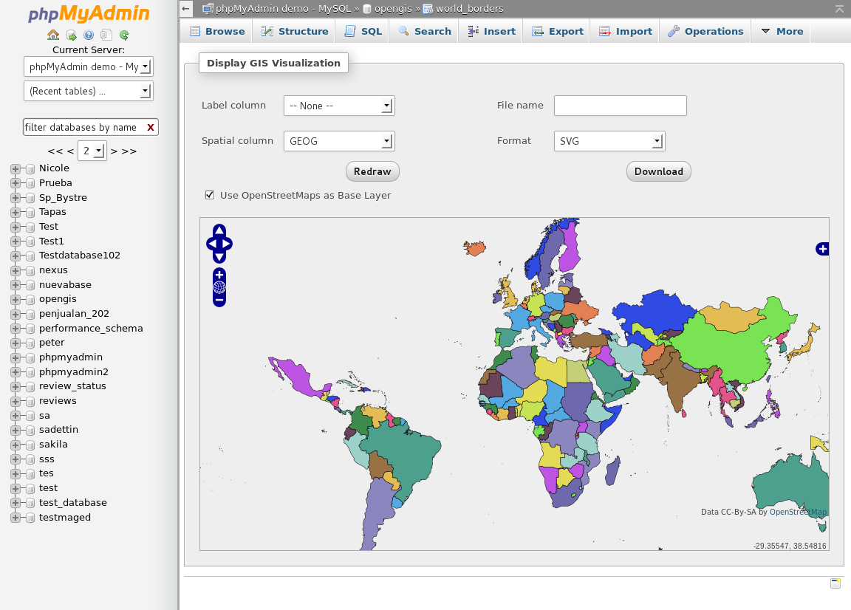Click the Download button
This screenshot has height=610, width=851.
658,171
